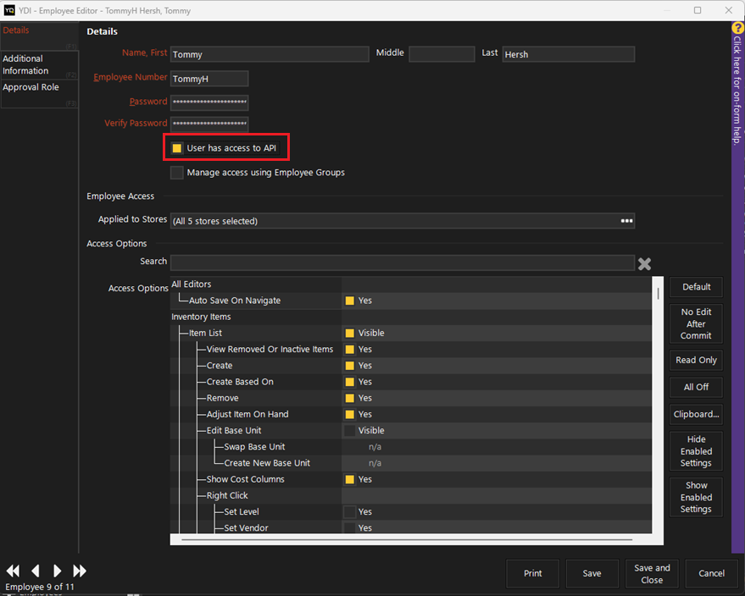Screen dimensions: 745x596
Task: Go to the previous employee record
Action: 36,571
